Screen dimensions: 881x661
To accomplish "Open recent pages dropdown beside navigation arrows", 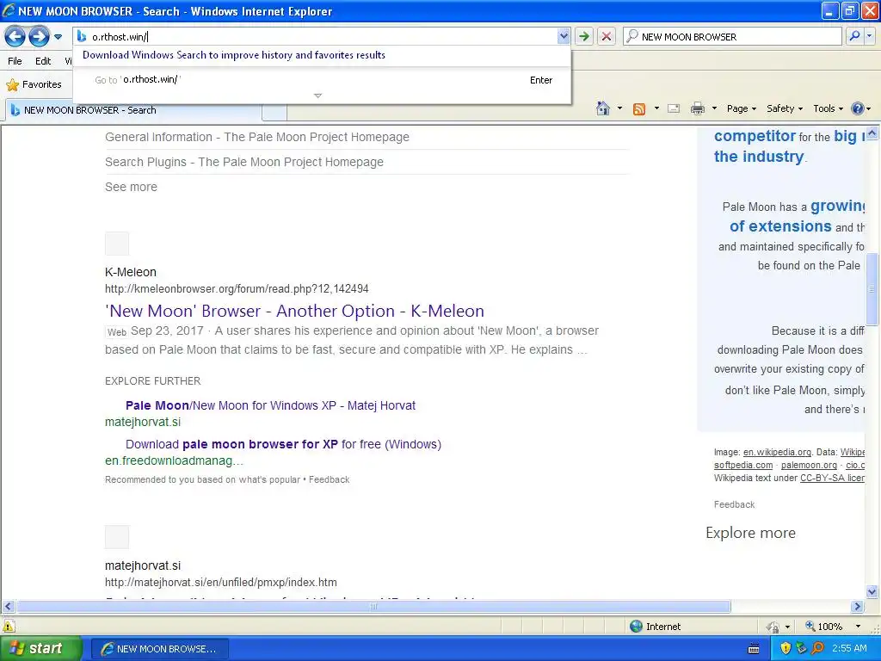I will (58, 37).
